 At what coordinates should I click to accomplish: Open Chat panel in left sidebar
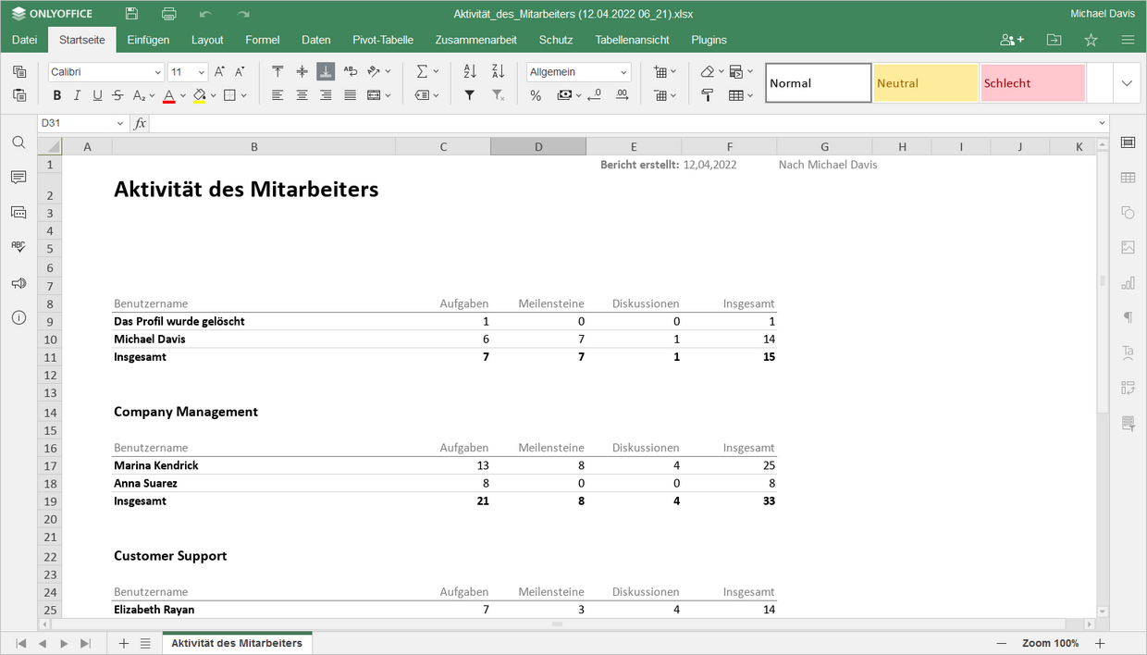coord(18,213)
